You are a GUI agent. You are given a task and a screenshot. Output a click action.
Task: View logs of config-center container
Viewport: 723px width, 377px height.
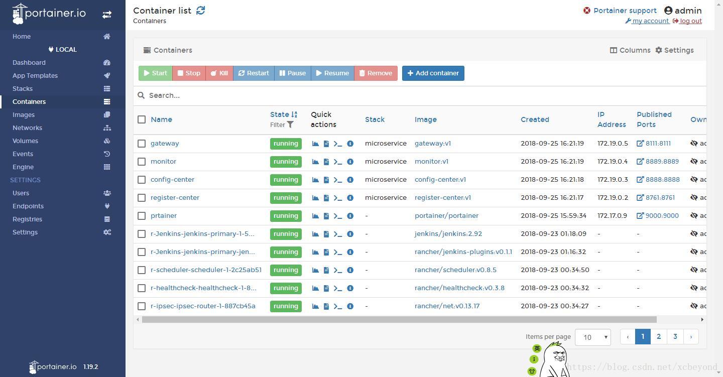pyautogui.click(x=326, y=180)
